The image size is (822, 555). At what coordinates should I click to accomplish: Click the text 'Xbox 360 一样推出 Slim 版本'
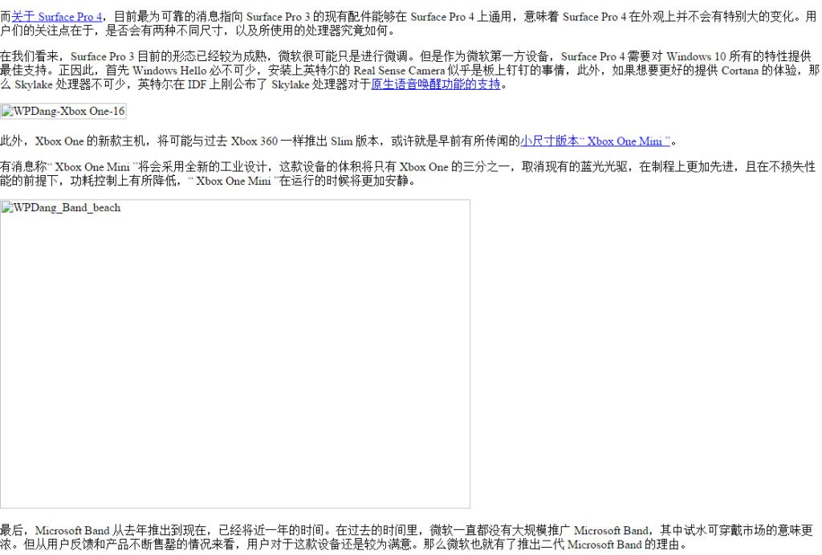pos(304,141)
